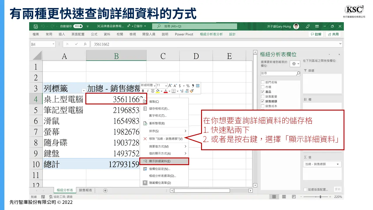Check the 部門名稱 field checkbox

point(263,82)
